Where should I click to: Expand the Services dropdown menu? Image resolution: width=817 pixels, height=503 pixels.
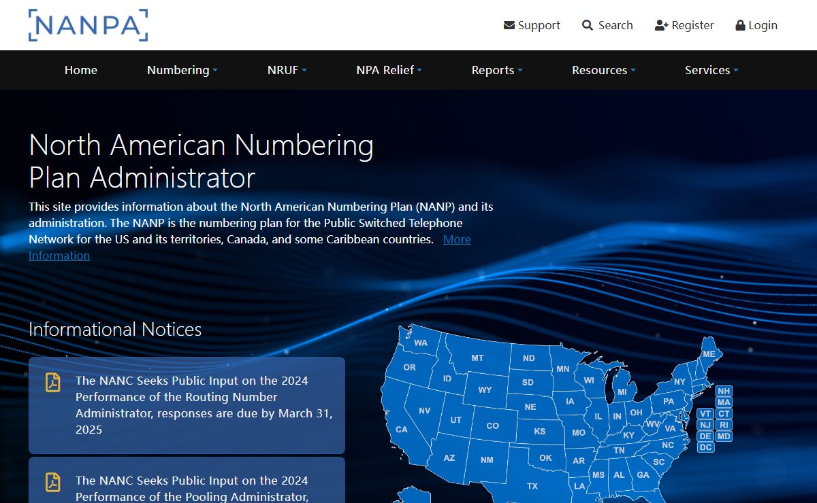click(x=711, y=70)
